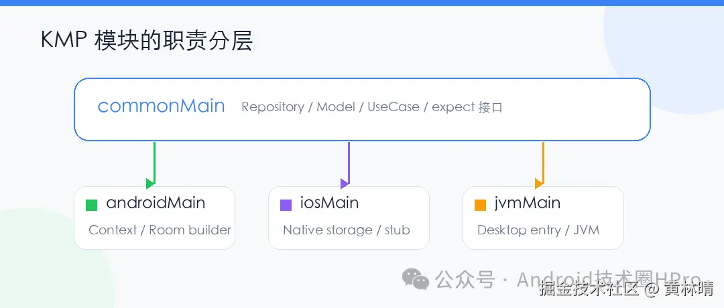Viewport: 724px width, 308px height.
Task: Click the purple arrowhead pointing to iosMain
Action: click(x=345, y=183)
